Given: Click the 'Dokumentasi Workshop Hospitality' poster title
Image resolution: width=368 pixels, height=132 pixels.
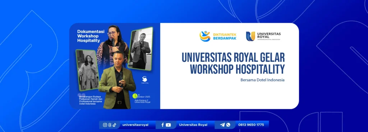Looking at the screenshot, I should [89, 36].
